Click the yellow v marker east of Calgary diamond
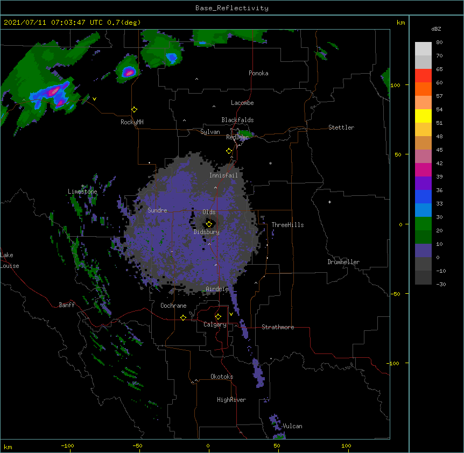The image size is (464, 453). click(x=231, y=314)
